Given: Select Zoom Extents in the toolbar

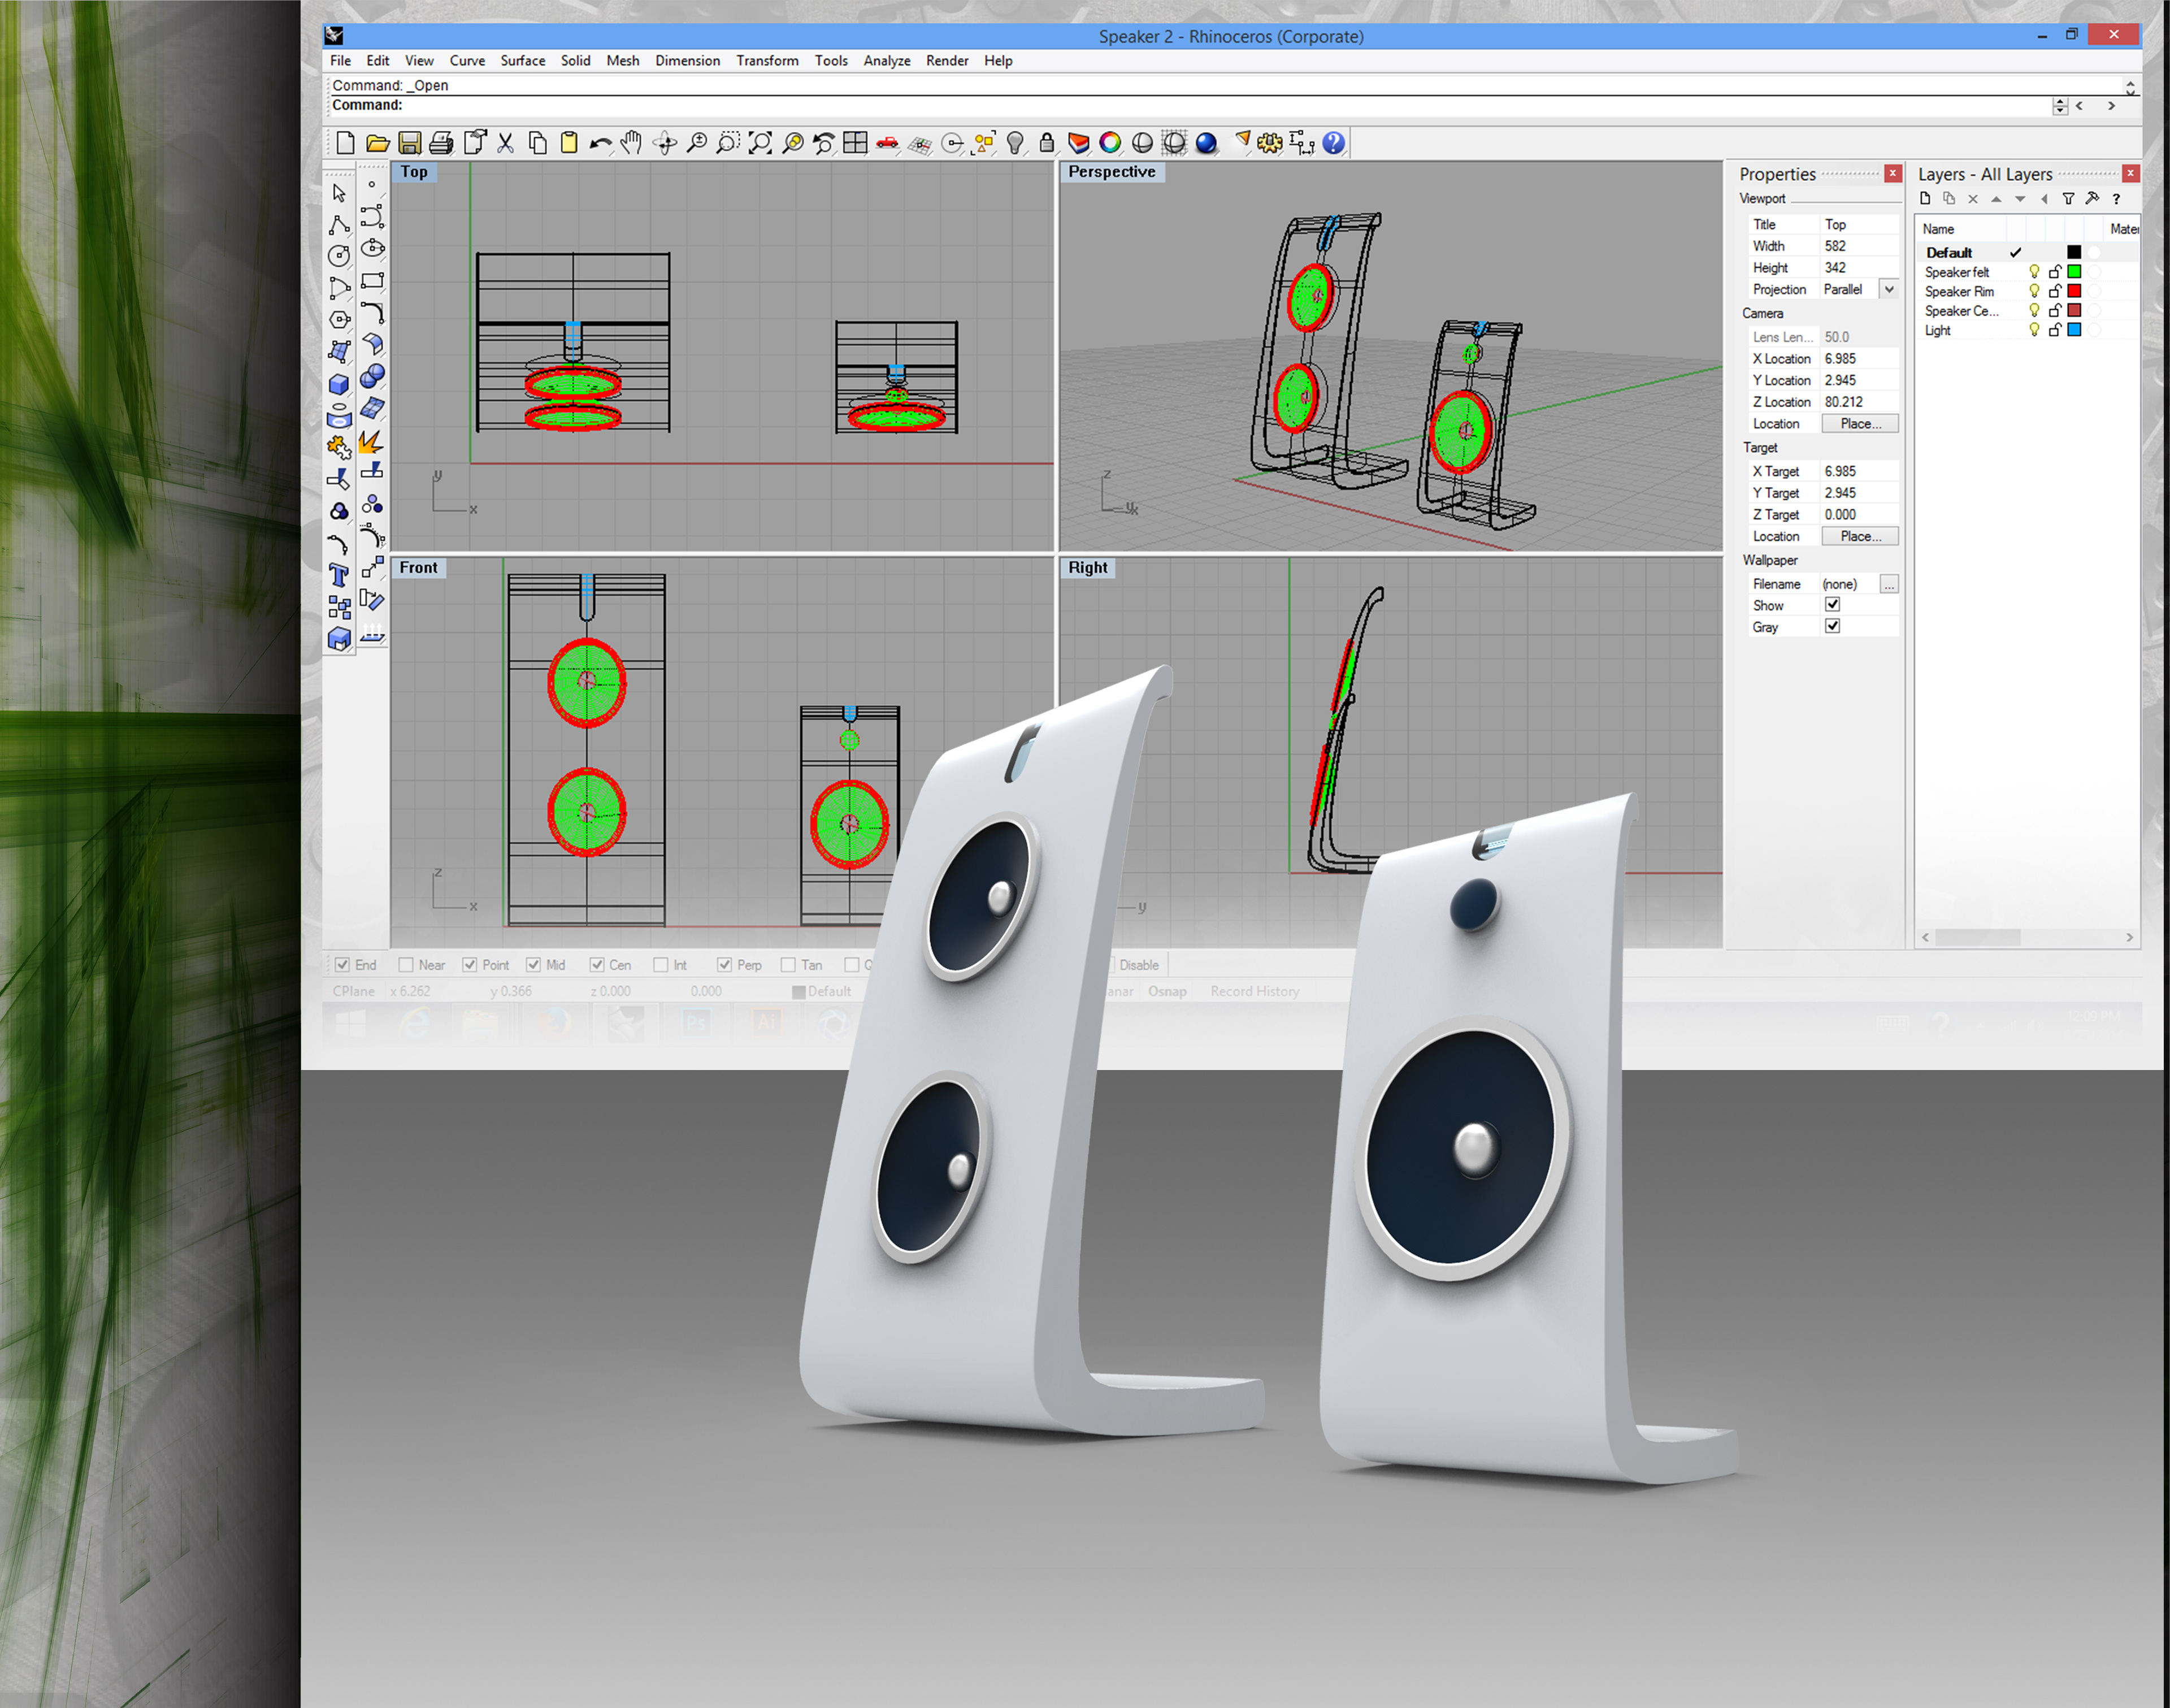Looking at the screenshot, I should point(760,143).
